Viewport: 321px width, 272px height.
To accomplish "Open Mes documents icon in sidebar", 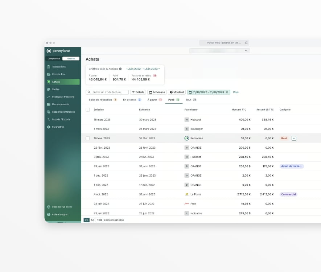I will click(x=49, y=104).
